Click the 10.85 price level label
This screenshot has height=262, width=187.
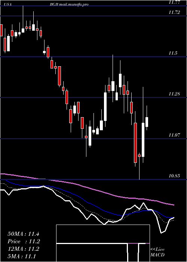tap(174, 176)
